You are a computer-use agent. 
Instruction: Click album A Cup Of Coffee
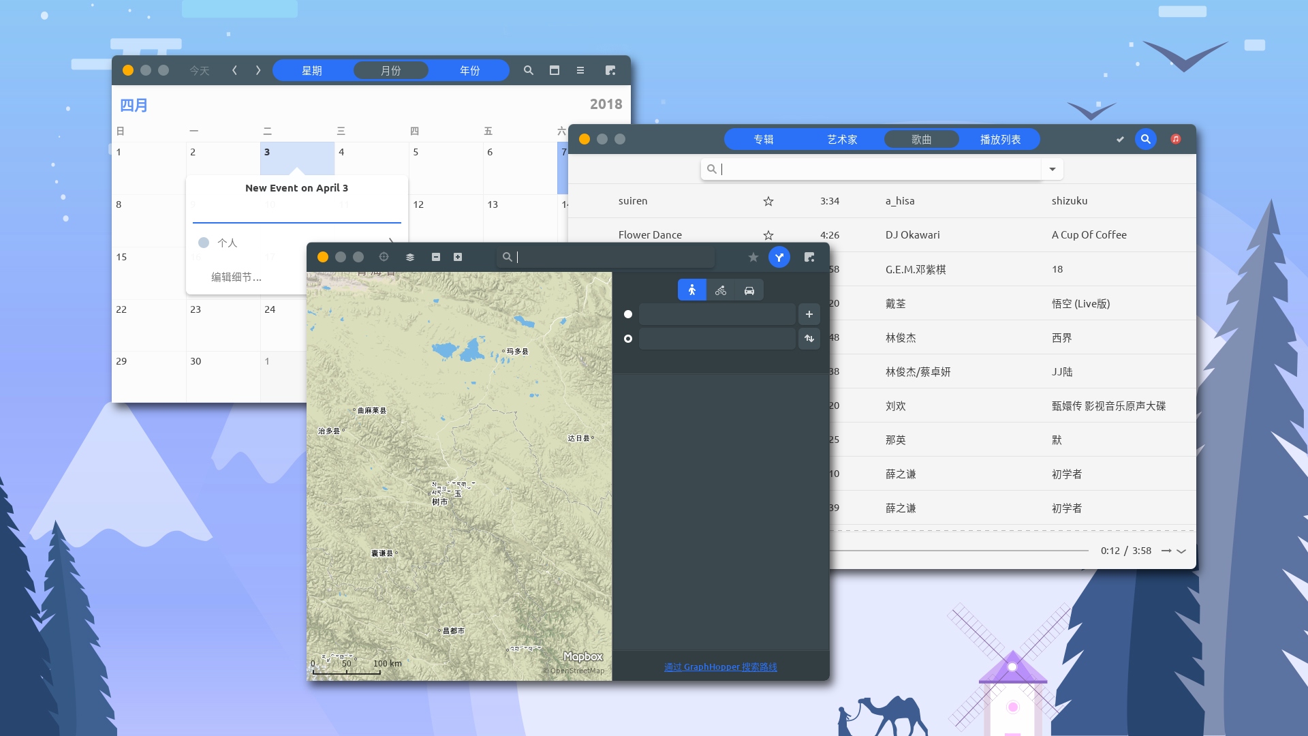(1089, 235)
